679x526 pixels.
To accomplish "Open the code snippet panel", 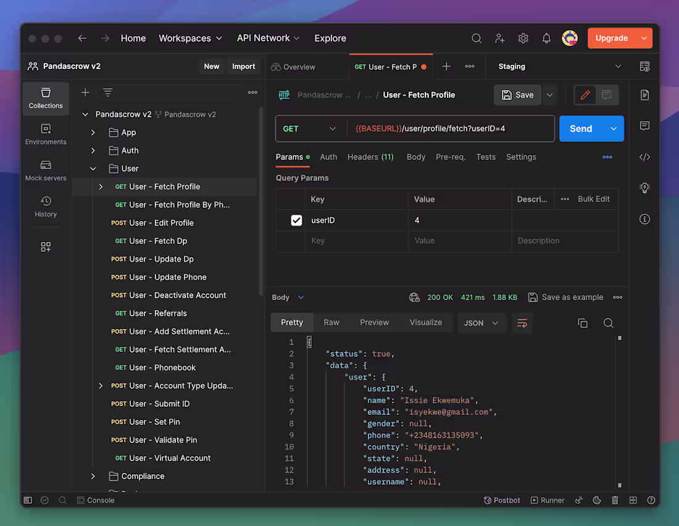I will click(x=644, y=157).
